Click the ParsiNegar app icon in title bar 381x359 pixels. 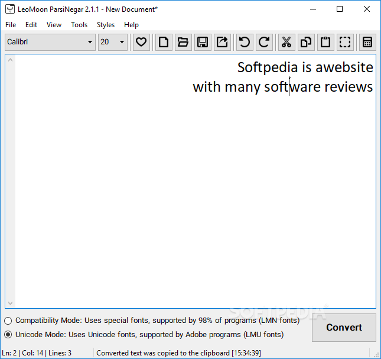coord(10,9)
